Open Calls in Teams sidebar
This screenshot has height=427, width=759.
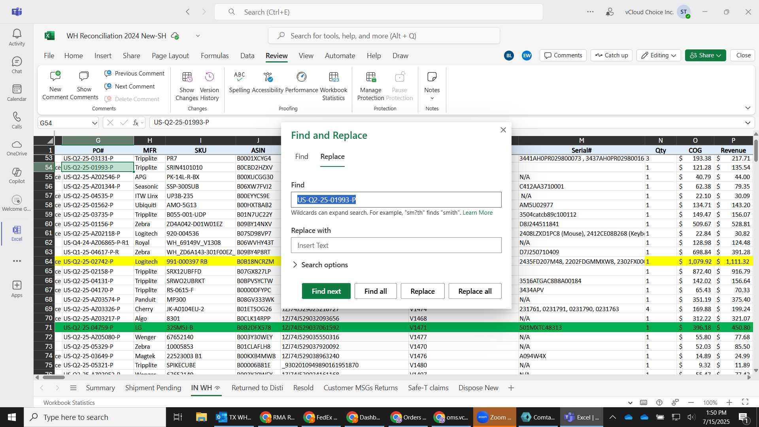click(17, 121)
